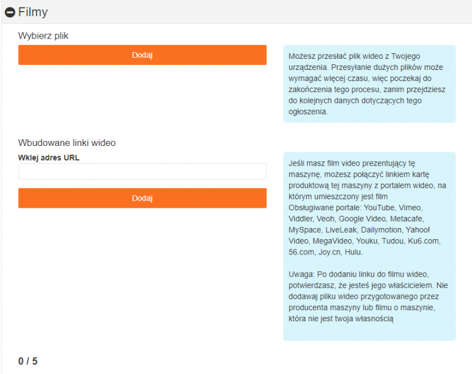The image size is (472, 374).
Task: Click the 'Uwaga' warning paragraph
Action: coord(368,297)
